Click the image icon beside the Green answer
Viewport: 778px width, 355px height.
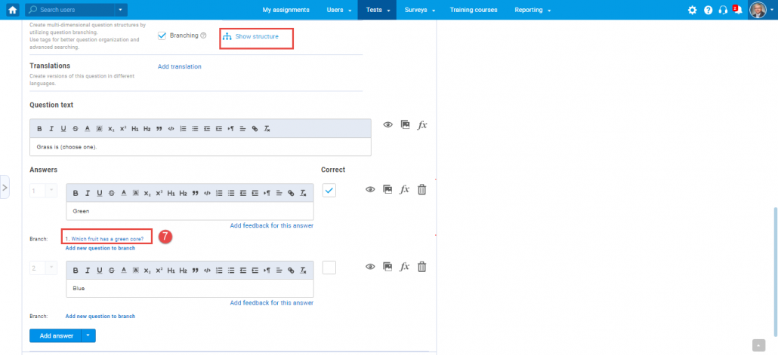(x=387, y=190)
